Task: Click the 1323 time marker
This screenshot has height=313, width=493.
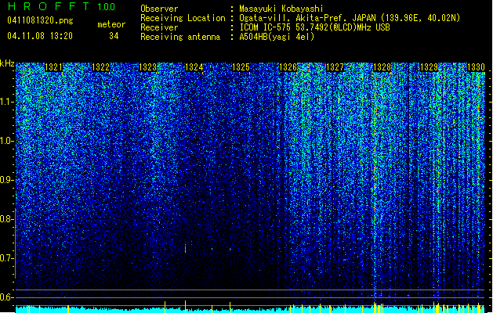Action: (x=147, y=67)
